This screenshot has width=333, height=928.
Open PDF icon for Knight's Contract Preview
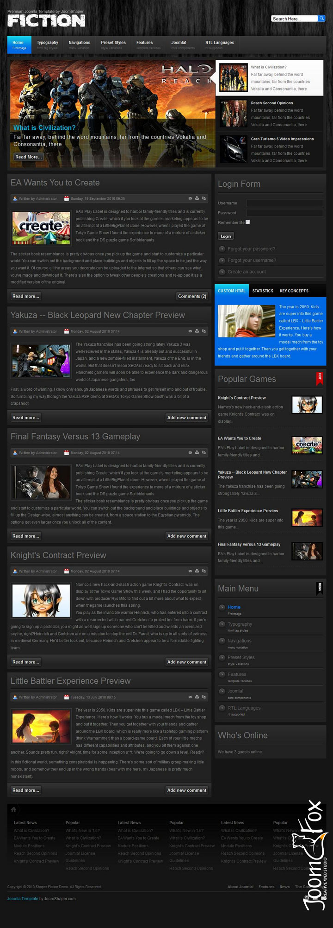click(x=204, y=571)
